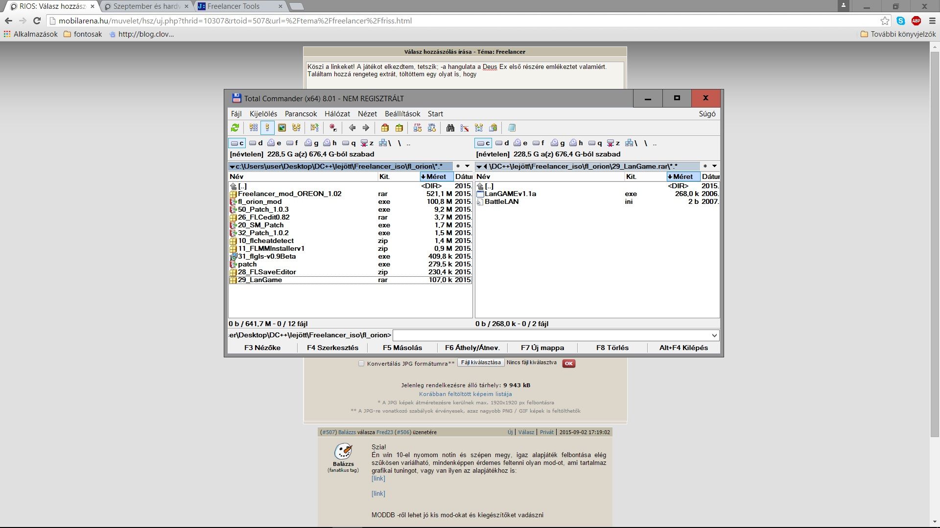Screen dimensions: 940x528
Task: Sort left panel by Név column
Action: pos(303,176)
